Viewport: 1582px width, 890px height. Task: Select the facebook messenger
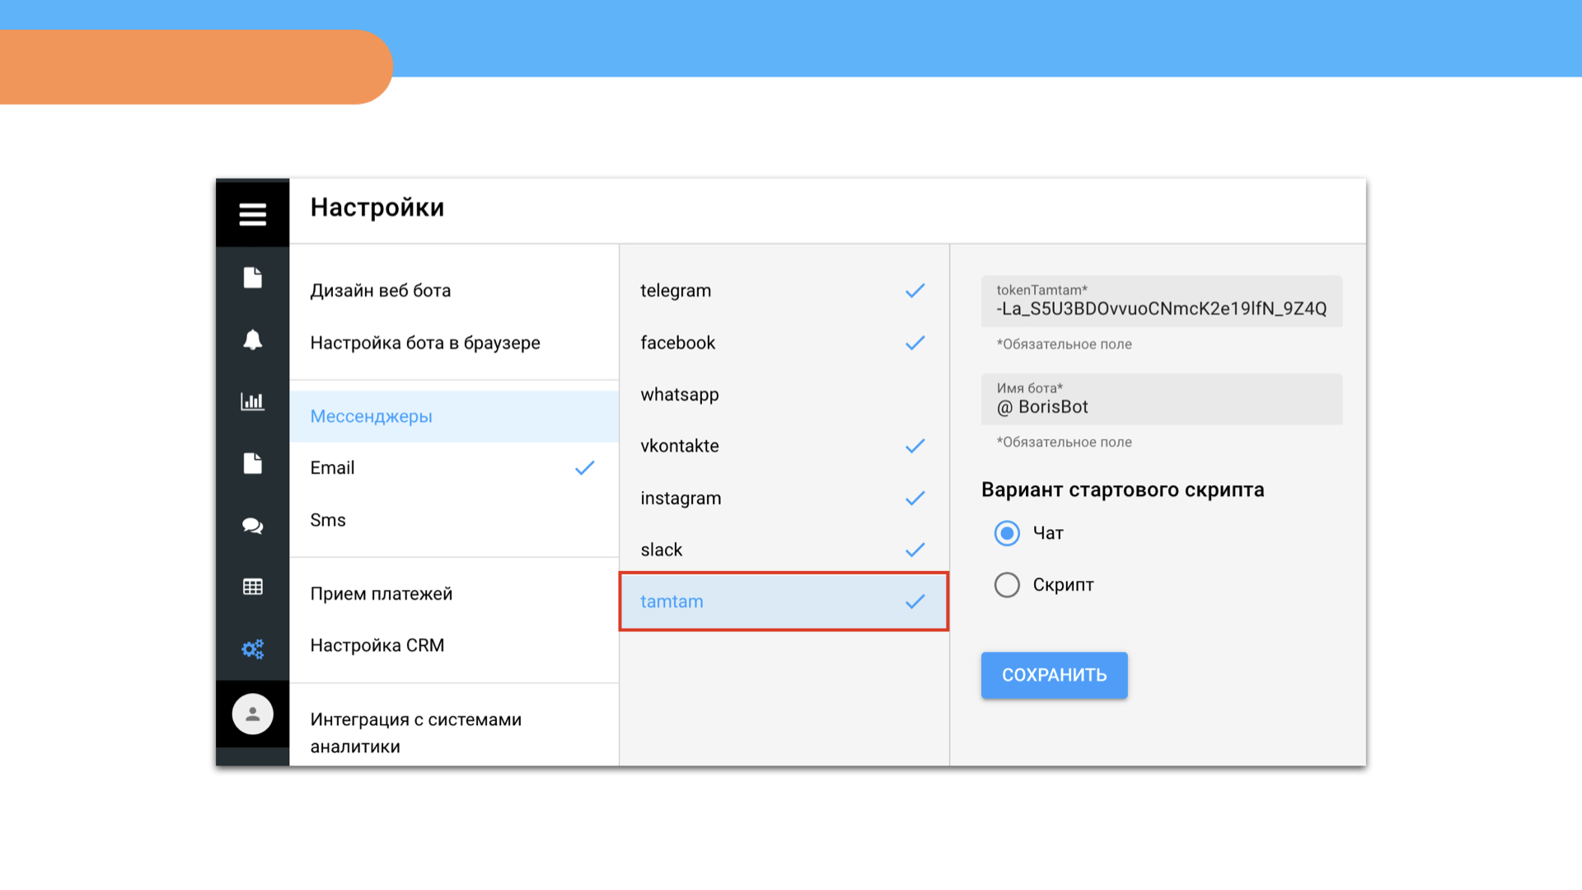click(784, 343)
